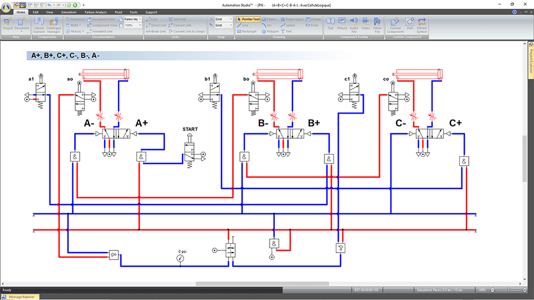The width and height of the screenshot is (534, 300).
Task: Expand the Document dropdown arrow
Action: tap(22, 32)
